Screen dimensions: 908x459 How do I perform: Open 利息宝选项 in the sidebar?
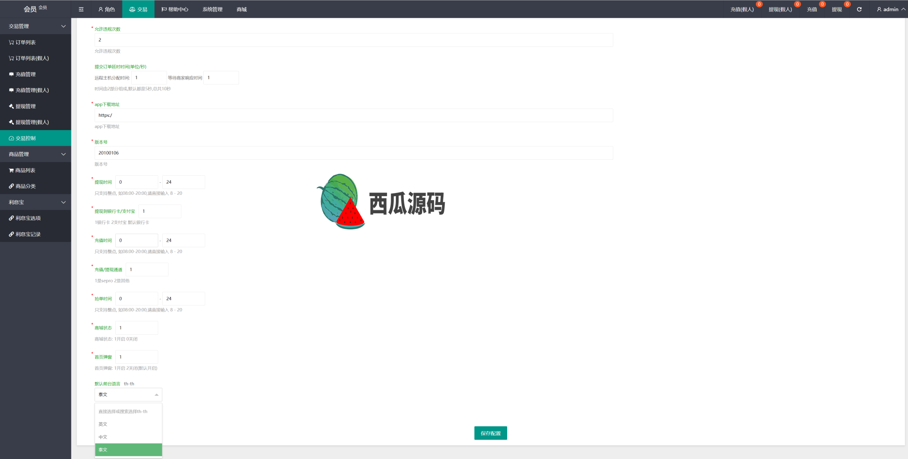pyautogui.click(x=35, y=218)
